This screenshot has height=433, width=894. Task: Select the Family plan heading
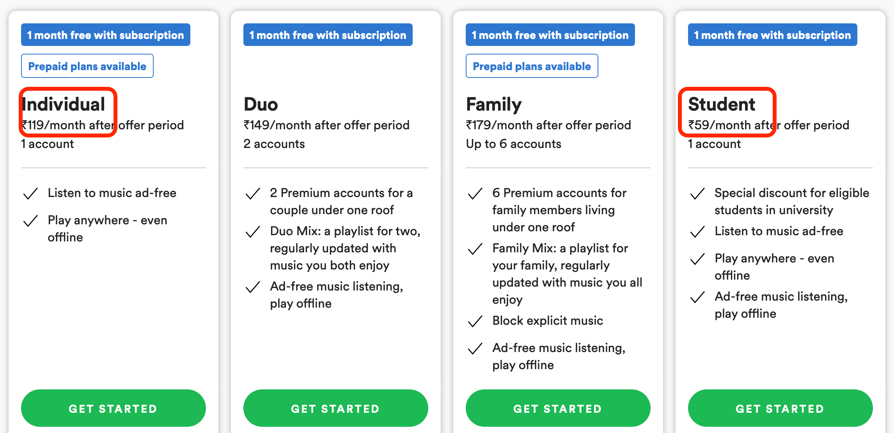tap(494, 104)
